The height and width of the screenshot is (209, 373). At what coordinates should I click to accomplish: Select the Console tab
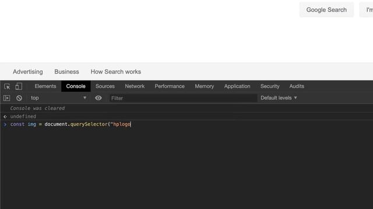[76, 87]
